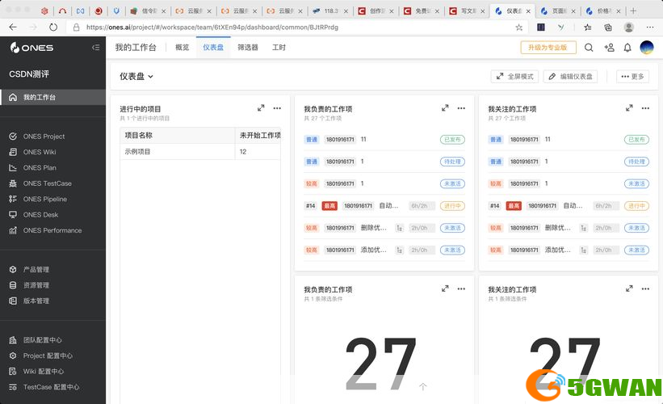Image resolution: width=663 pixels, height=404 pixels.
Task: Switch to the 工时 tab
Action: click(x=279, y=48)
